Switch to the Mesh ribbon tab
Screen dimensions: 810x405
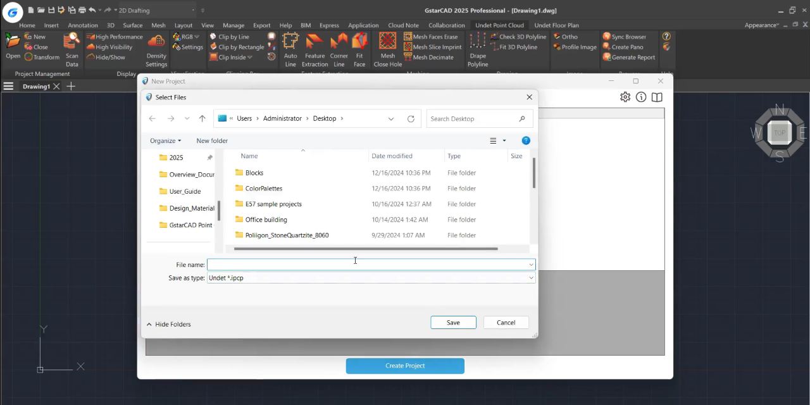point(158,25)
